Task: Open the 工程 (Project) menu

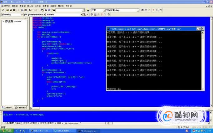Action: (x=38, y=6)
